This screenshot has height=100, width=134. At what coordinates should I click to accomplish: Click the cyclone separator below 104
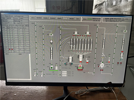pos(51,42)
